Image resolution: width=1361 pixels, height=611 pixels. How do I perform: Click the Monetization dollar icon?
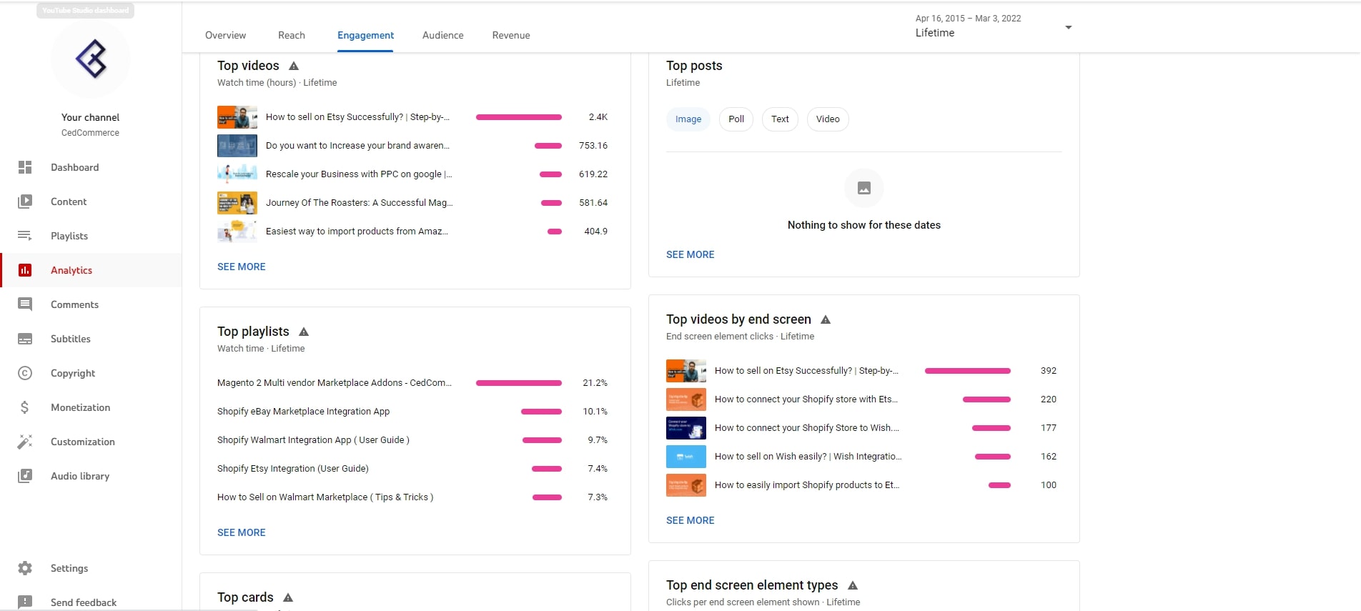[25, 407]
